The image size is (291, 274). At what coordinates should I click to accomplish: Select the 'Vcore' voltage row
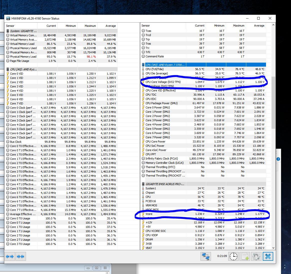coord(203,214)
